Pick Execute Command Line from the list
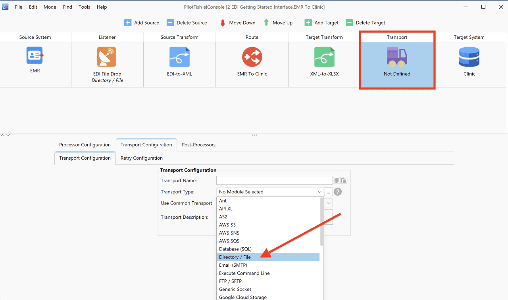 coord(268,273)
